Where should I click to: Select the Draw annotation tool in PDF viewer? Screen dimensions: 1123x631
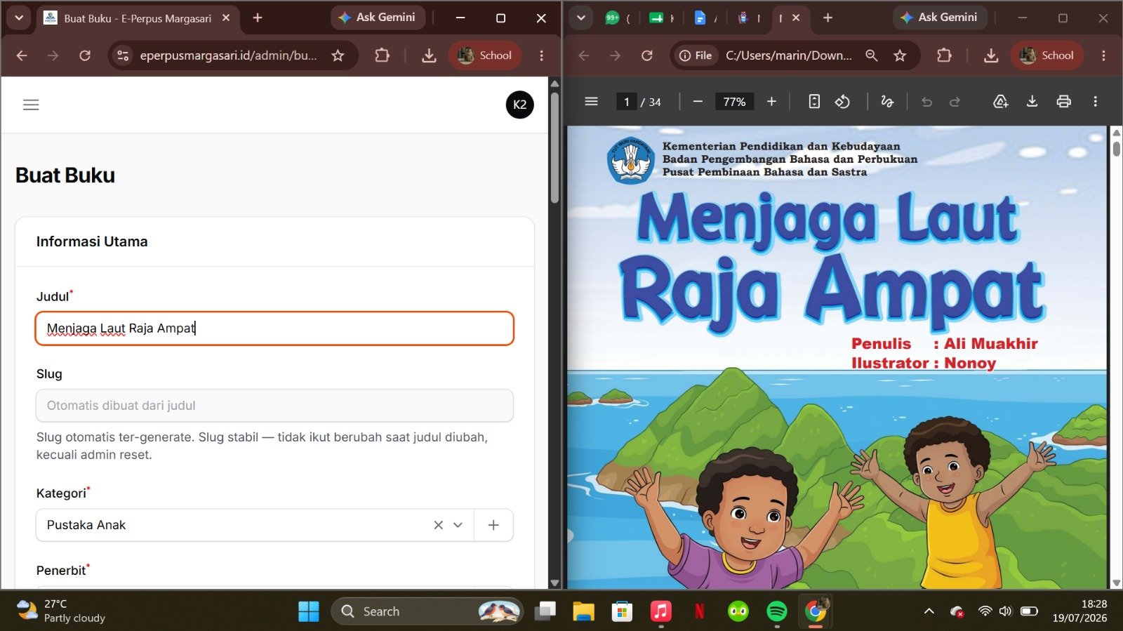coord(887,102)
